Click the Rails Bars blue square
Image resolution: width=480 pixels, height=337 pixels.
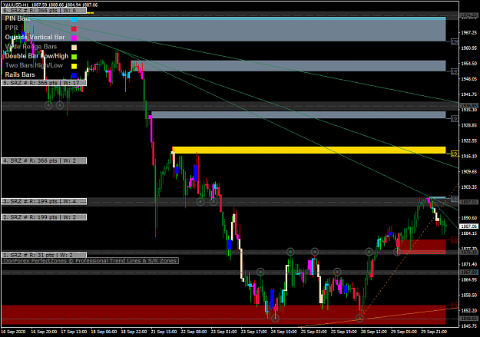74,75
